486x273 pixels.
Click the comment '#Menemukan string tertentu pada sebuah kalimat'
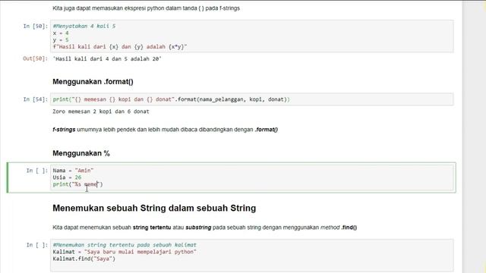point(125,245)
